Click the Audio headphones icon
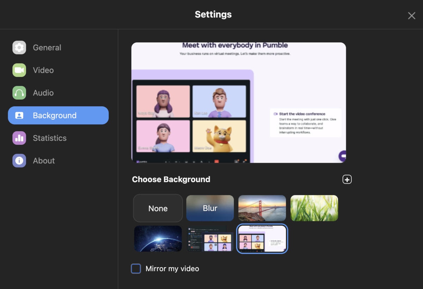Viewport: 423px width, 289px height. (x=19, y=93)
